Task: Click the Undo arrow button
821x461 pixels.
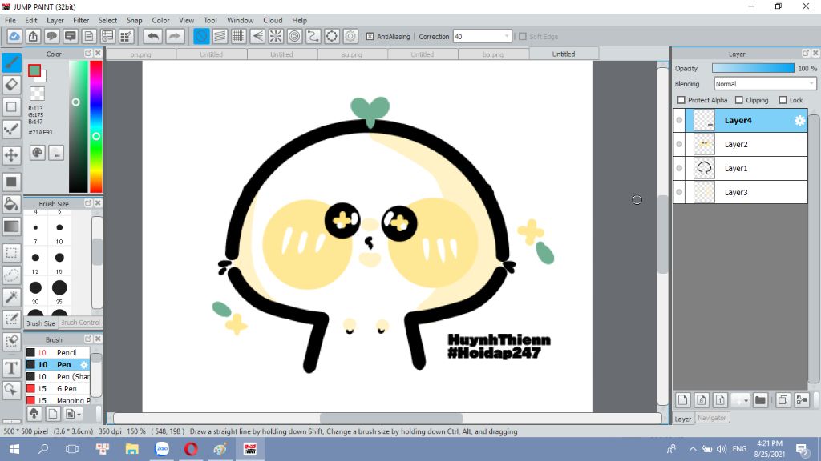Action: click(x=153, y=36)
